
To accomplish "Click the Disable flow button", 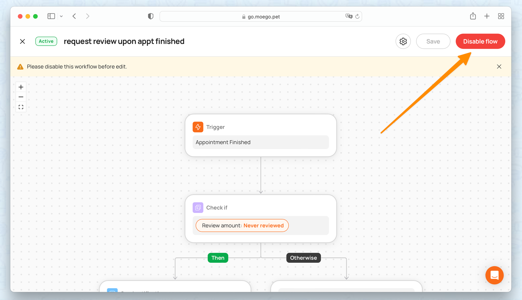I will [480, 41].
